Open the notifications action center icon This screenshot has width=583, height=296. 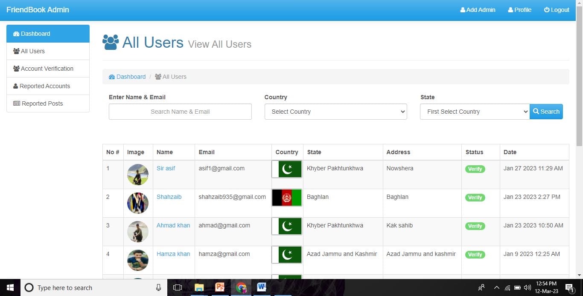569,287
